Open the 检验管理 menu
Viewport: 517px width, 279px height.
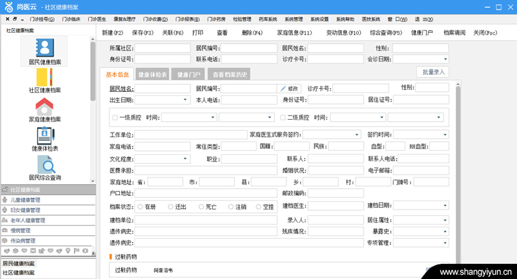(x=242, y=19)
